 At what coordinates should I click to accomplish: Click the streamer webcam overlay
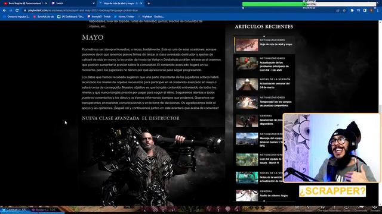tap(332, 148)
